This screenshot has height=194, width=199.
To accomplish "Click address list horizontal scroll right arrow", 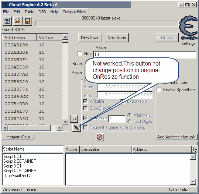I will pos(59,128).
